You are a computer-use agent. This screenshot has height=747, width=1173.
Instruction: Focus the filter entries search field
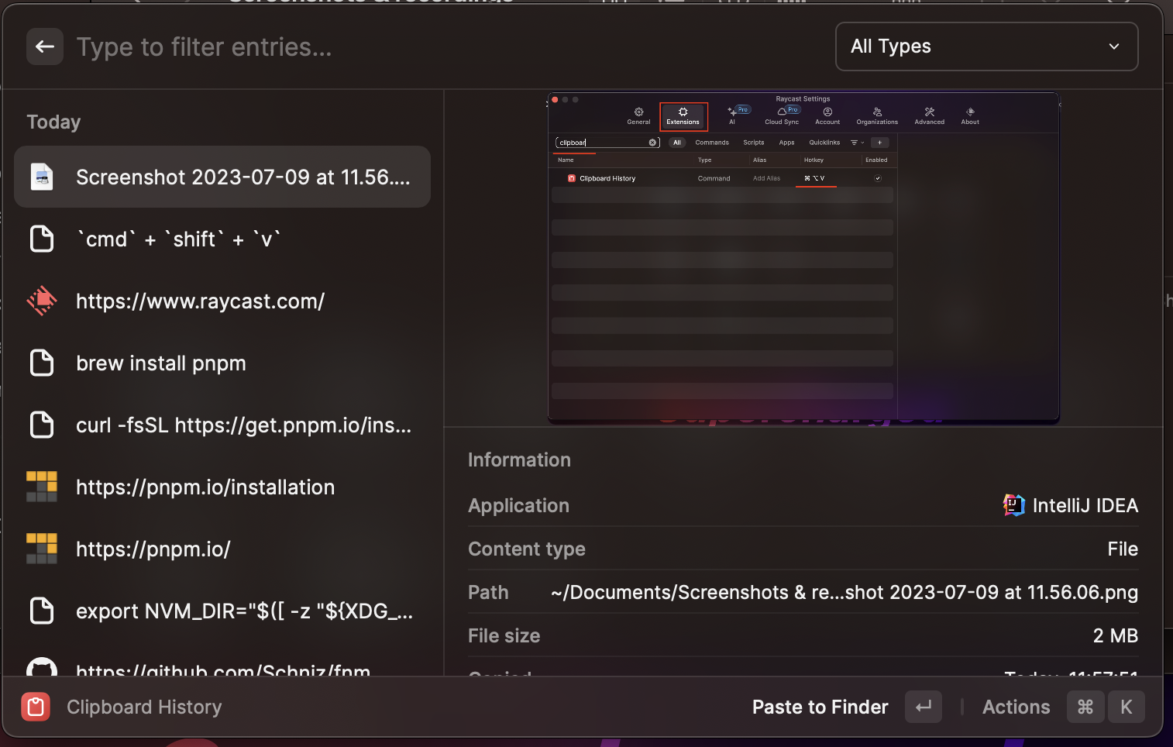coord(449,47)
